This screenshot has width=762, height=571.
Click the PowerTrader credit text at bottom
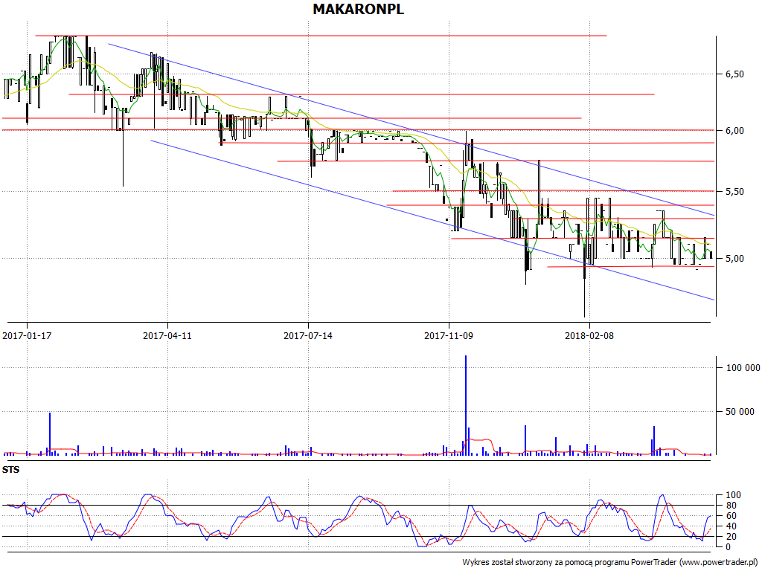pos(610,562)
